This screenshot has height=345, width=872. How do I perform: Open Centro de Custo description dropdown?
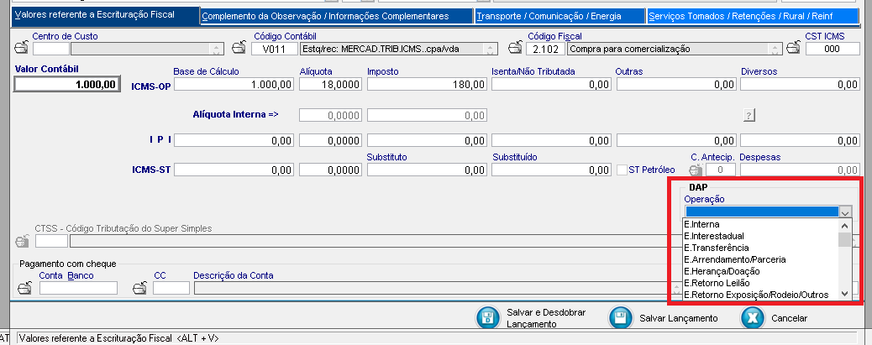click(217, 49)
